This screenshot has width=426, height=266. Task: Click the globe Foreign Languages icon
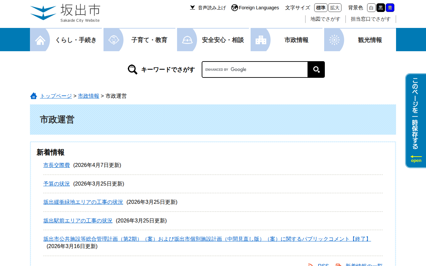235,8
